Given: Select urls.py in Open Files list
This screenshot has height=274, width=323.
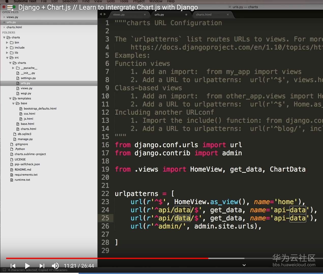Looking at the screenshot, I should [x=11, y=22].
